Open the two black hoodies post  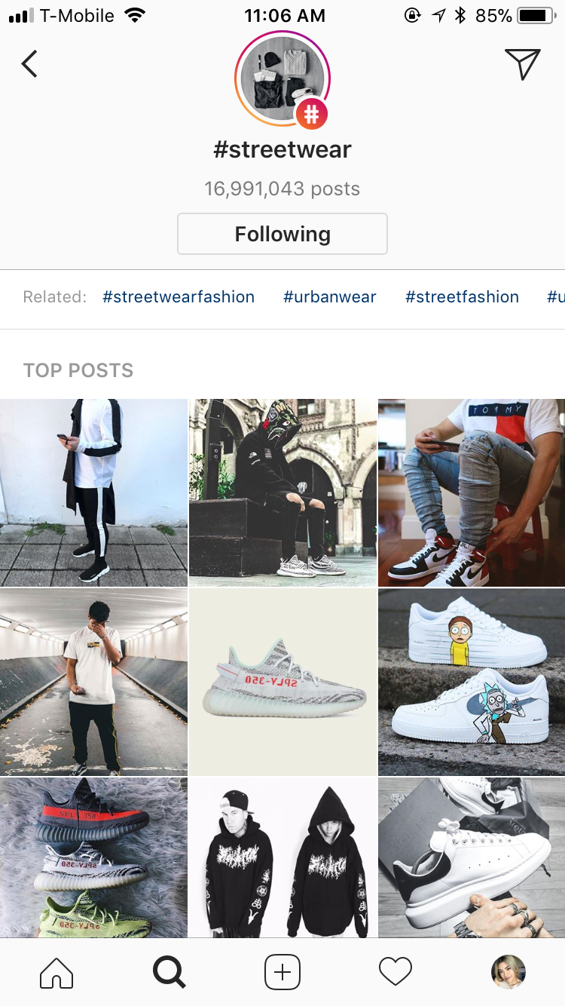click(x=282, y=857)
